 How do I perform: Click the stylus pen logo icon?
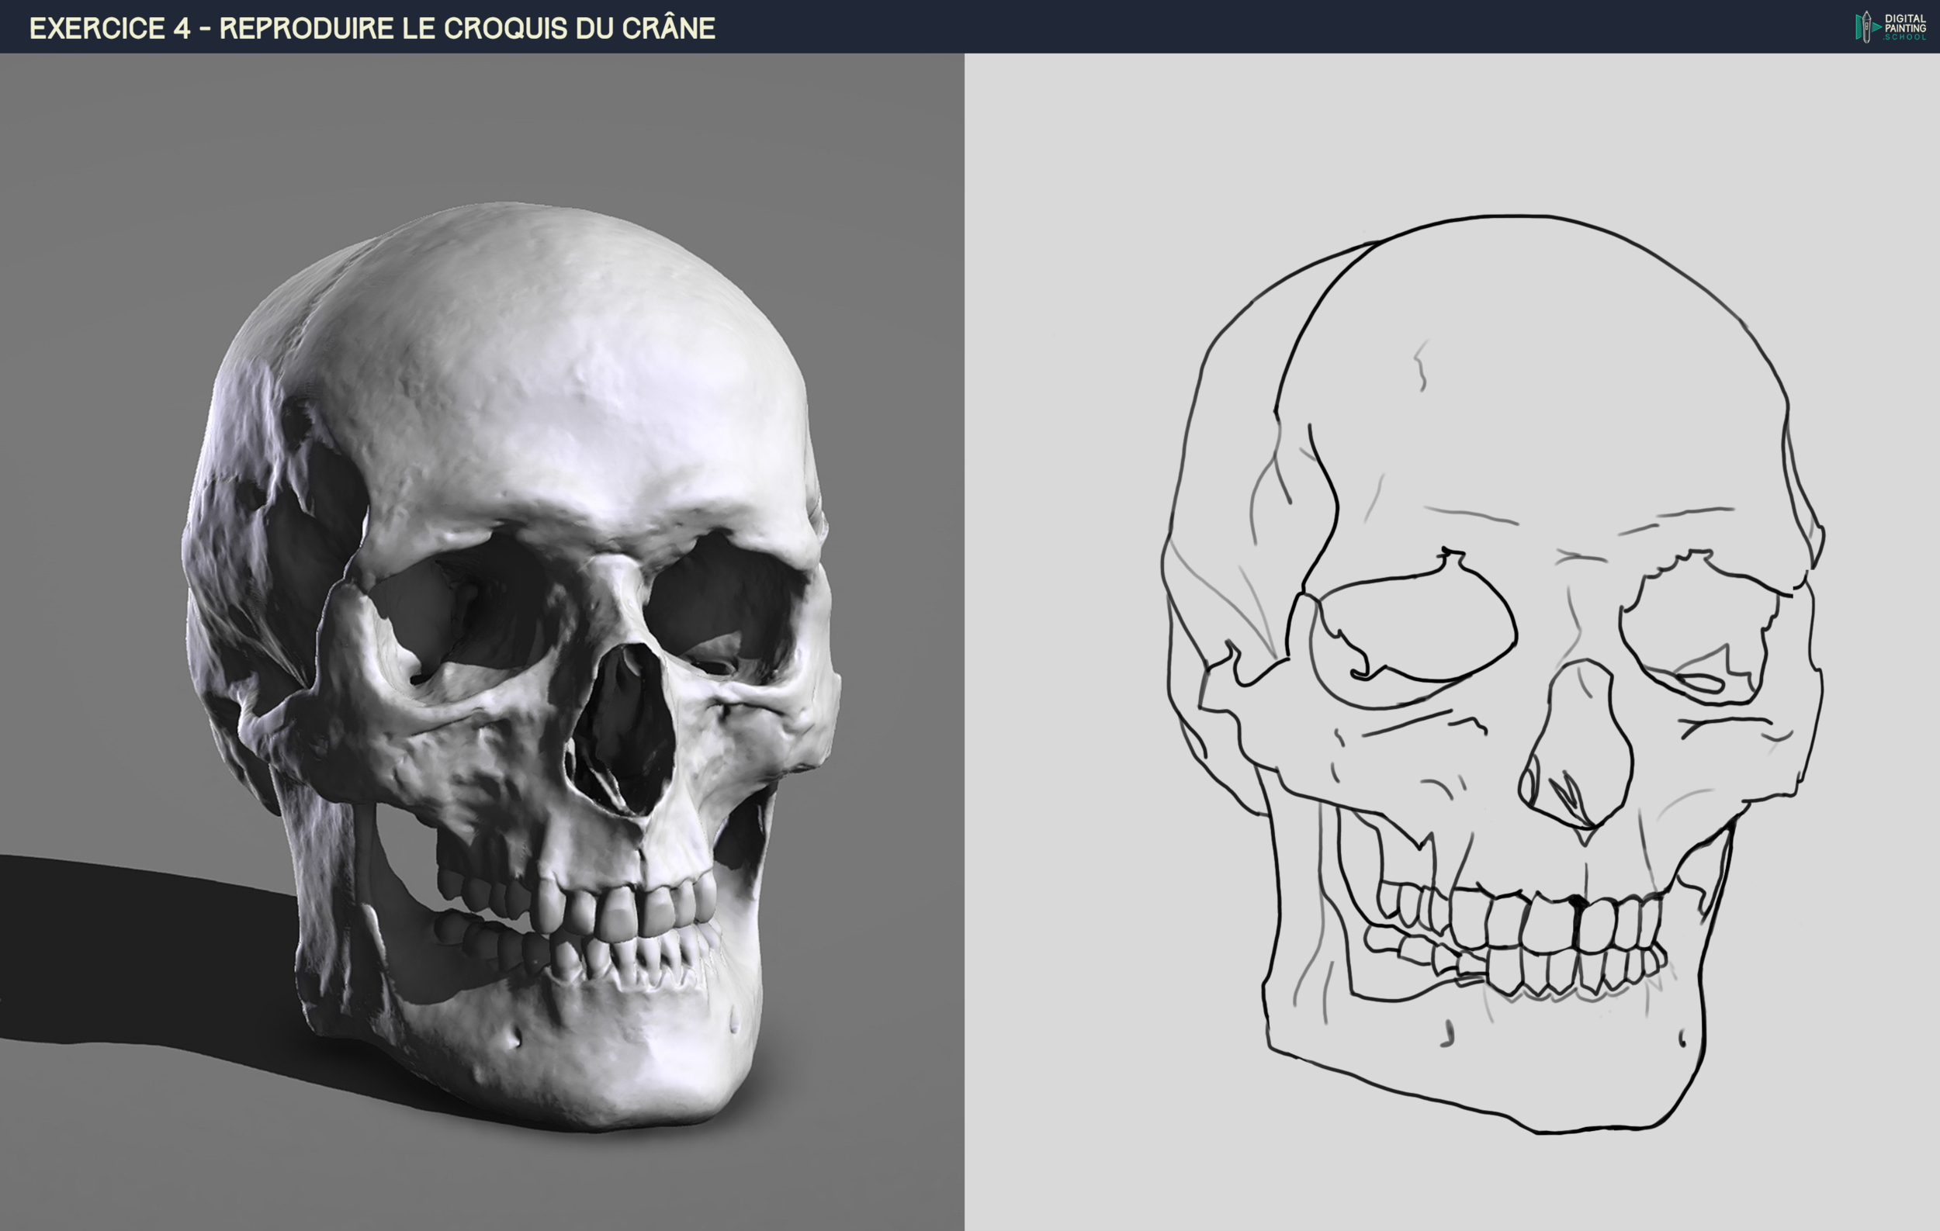click(1867, 26)
